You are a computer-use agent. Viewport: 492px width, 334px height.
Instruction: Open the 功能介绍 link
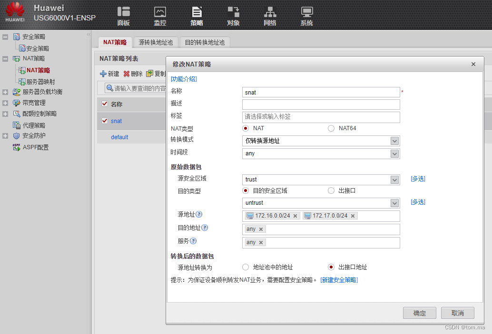click(x=184, y=79)
